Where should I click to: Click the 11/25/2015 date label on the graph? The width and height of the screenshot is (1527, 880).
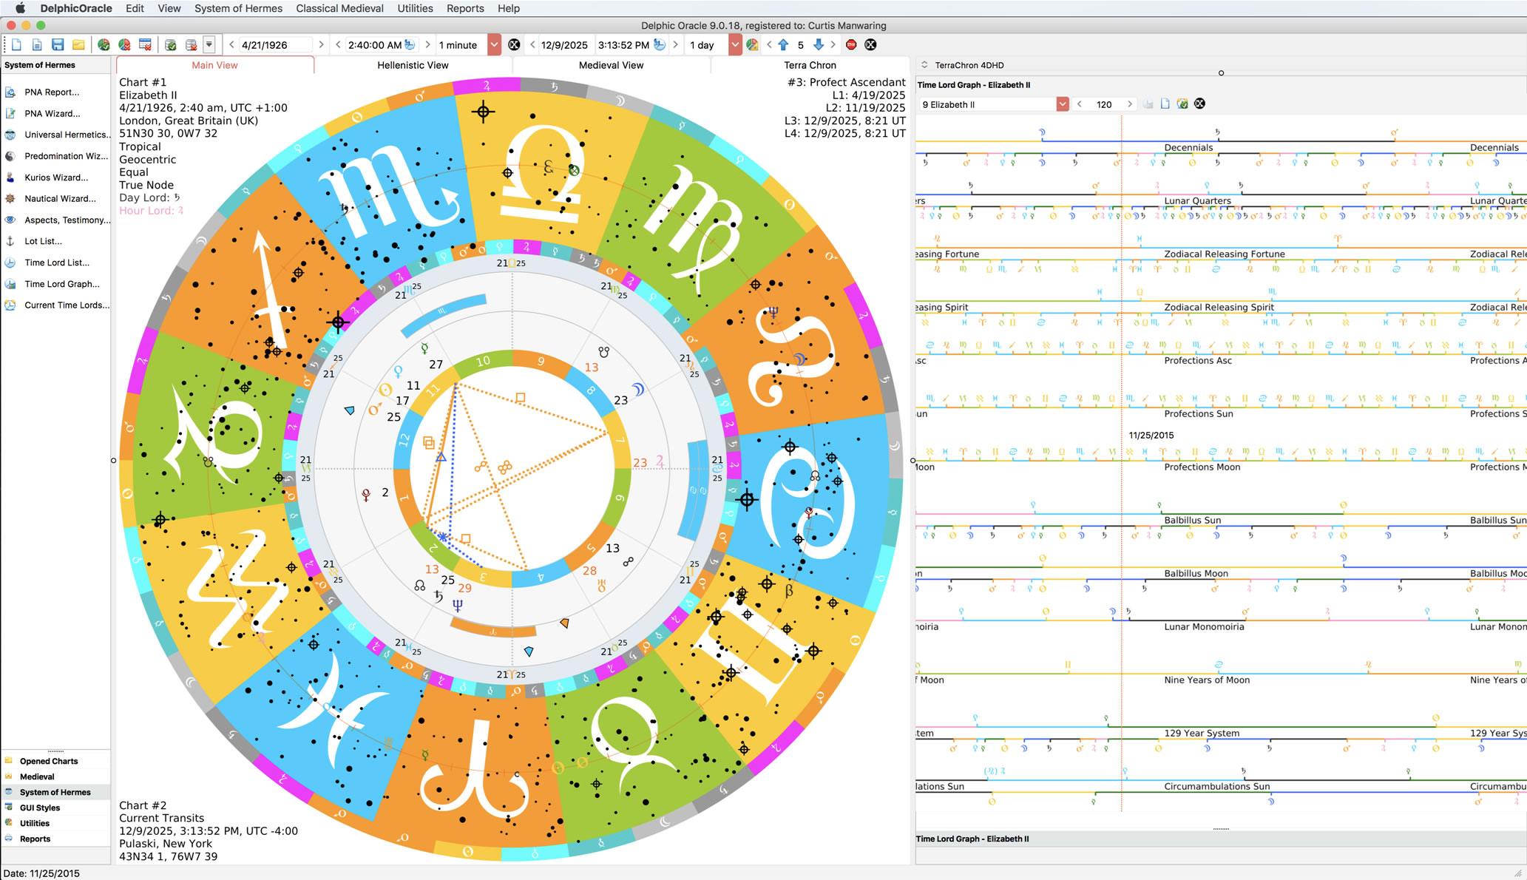1151,436
